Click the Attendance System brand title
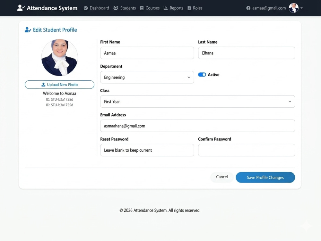 click(52, 8)
